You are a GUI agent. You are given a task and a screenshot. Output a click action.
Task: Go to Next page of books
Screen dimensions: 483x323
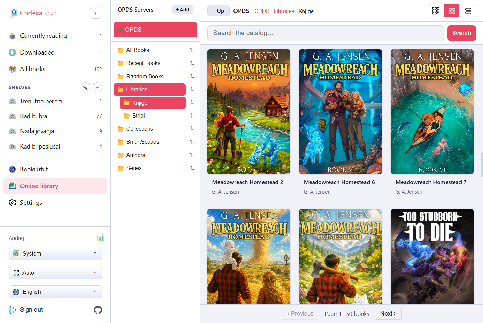(388, 314)
